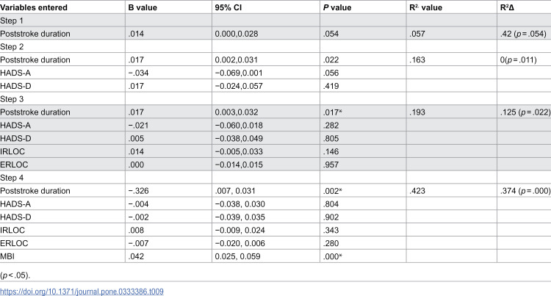
Task: Open the doi.org journal.pone link
Action: [82, 292]
